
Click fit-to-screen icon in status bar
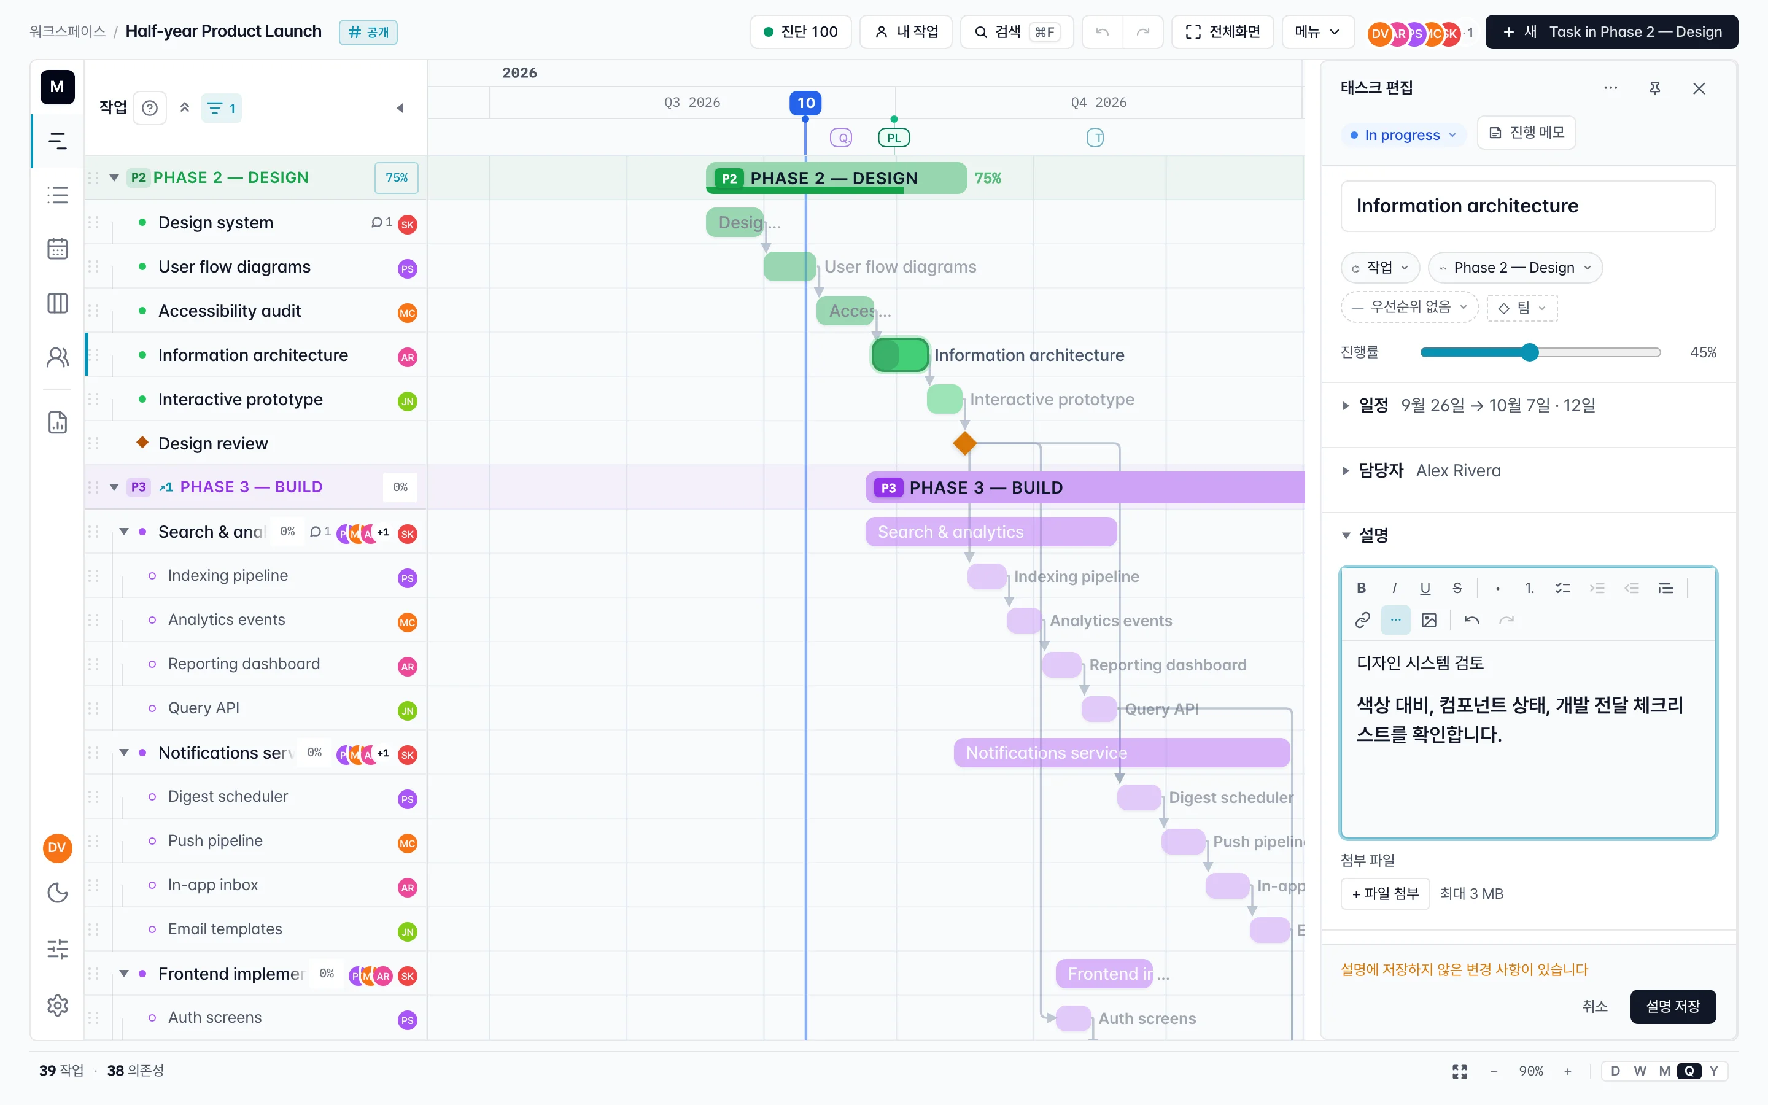[x=1460, y=1071]
